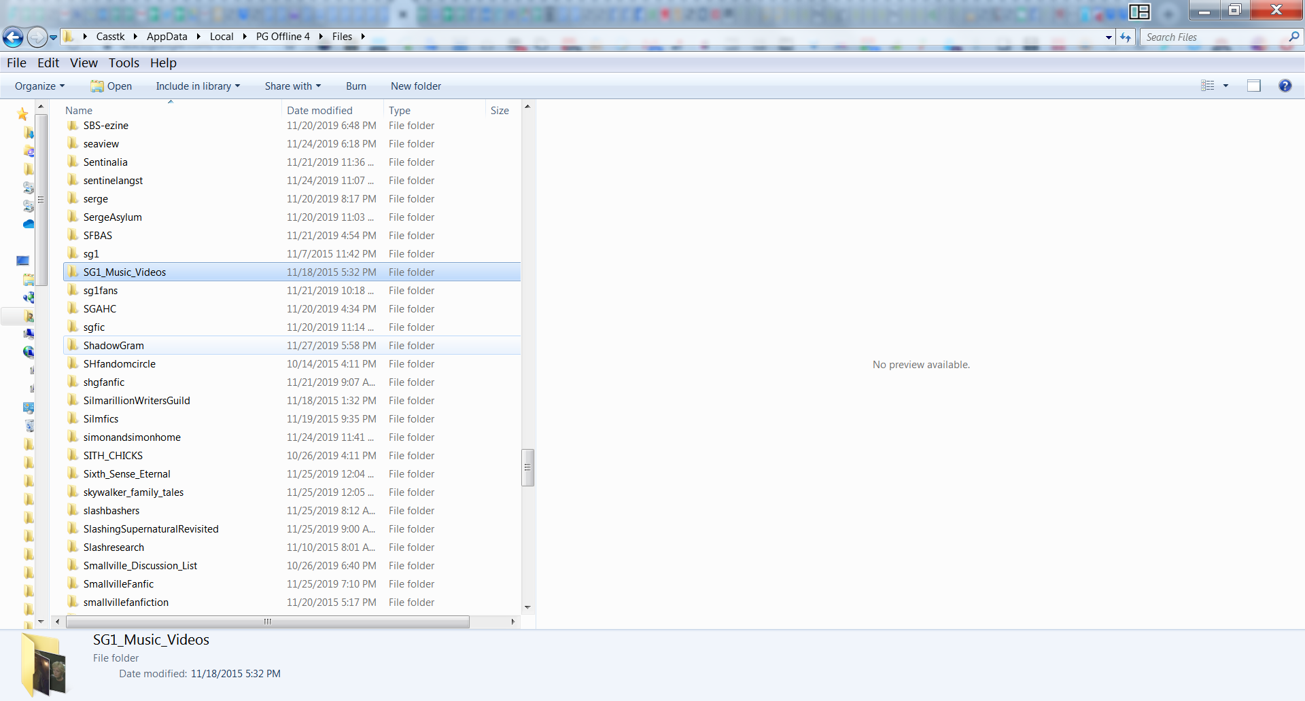Click the Forward navigation arrow button

pyautogui.click(x=37, y=37)
